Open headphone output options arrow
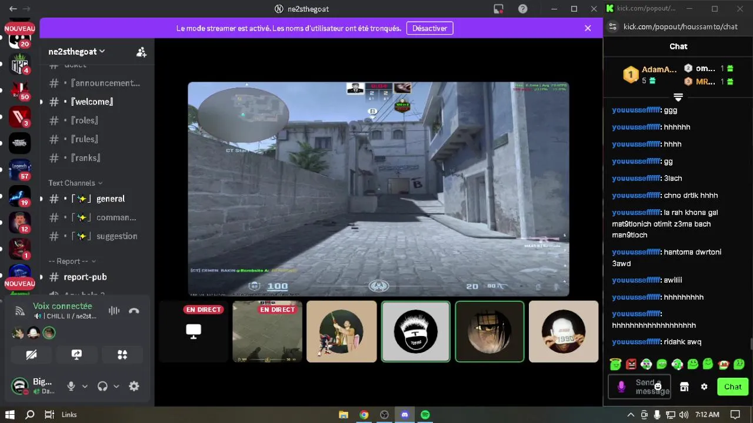753x423 pixels. point(116,387)
